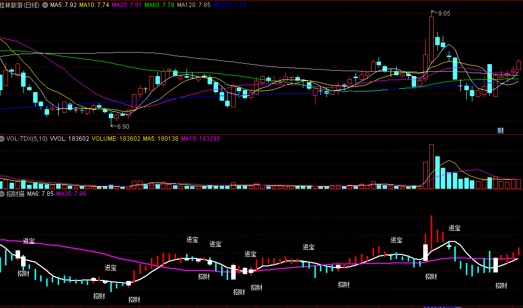
Task: Click the VVOL: 183602 value
Action: click(69, 139)
